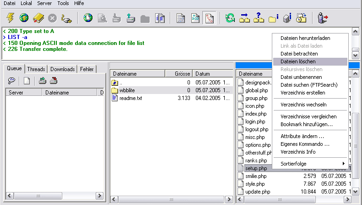The width and height of the screenshot is (362, 205).
Task: Click the drive with up-arrow upload icon
Action: click(x=131, y=18)
